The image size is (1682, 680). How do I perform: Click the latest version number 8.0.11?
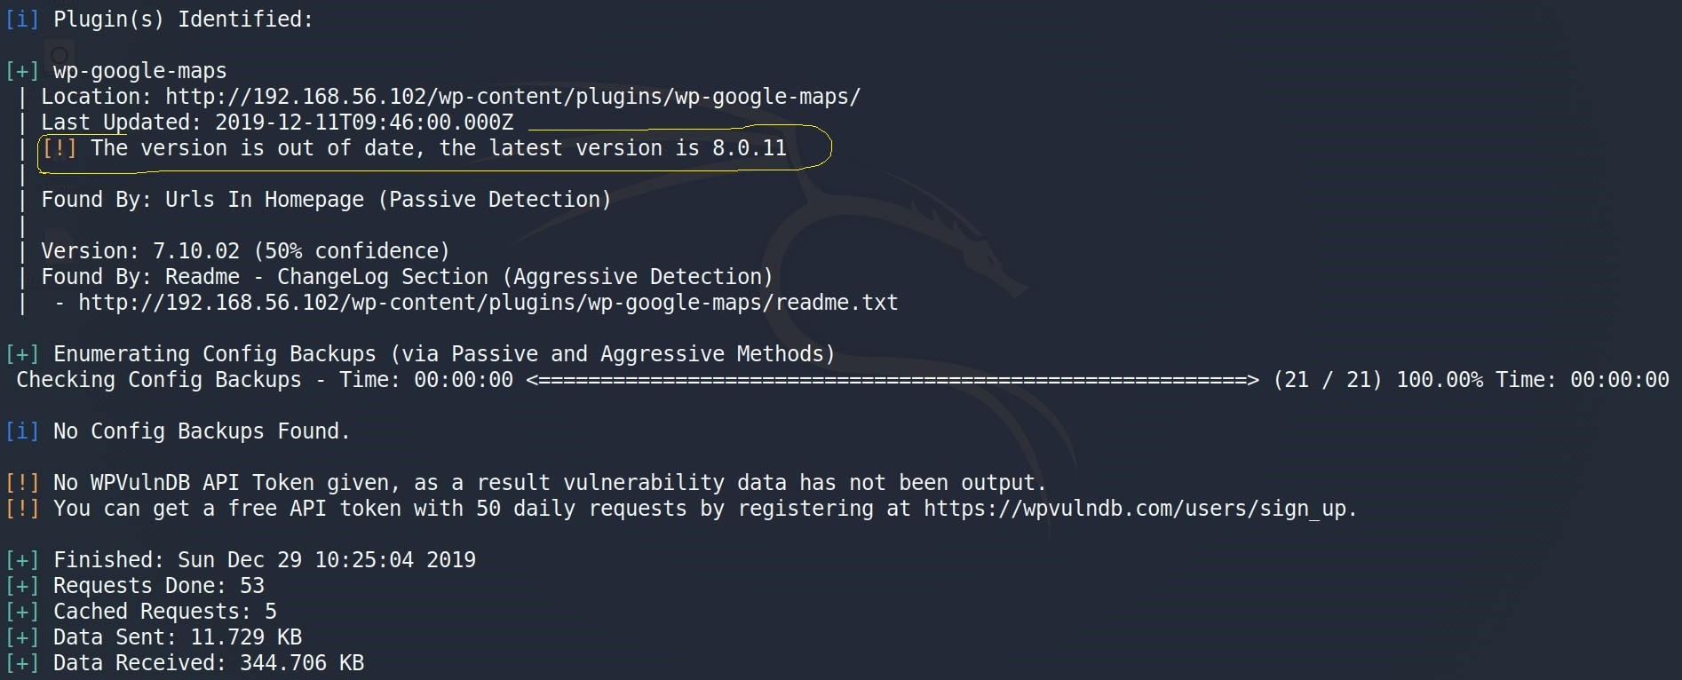(x=750, y=148)
